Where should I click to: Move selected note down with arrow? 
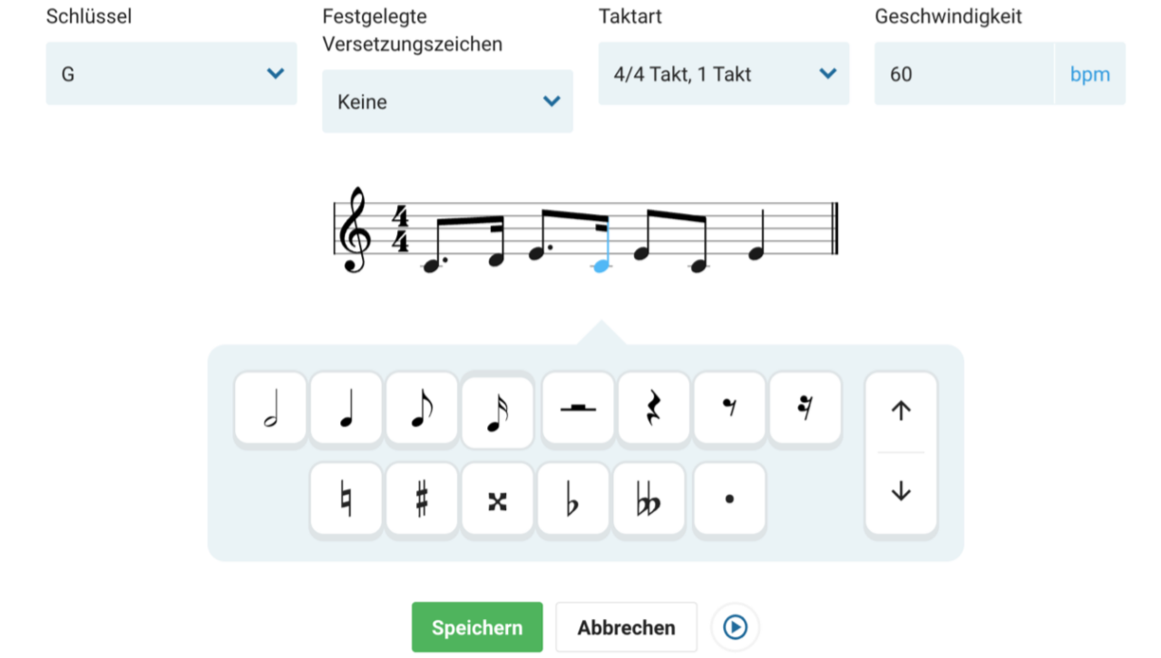pos(901,492)
